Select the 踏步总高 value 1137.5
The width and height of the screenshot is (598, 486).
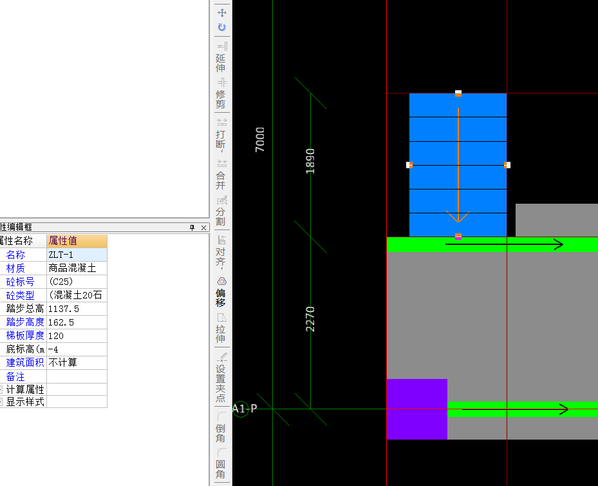pyautogui.click(x=77, y=309)
